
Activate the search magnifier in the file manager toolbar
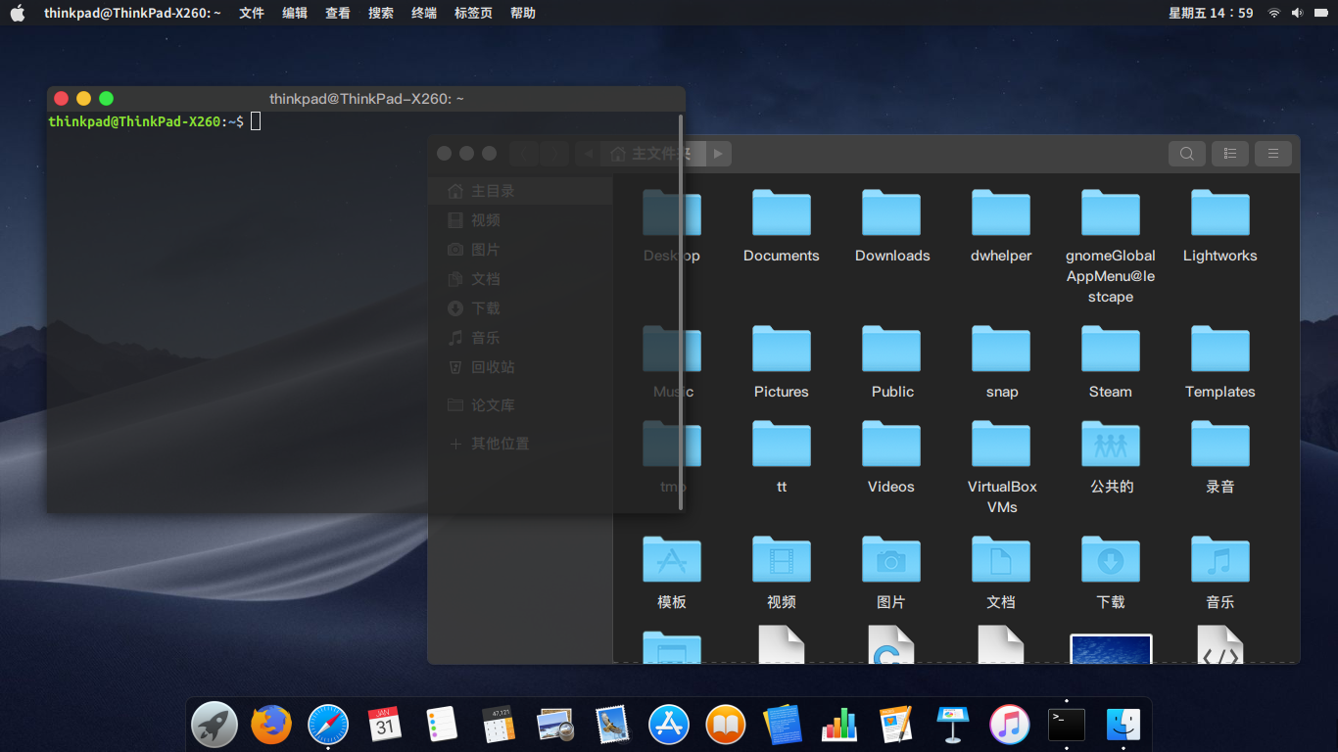[x=1186, y=154]
